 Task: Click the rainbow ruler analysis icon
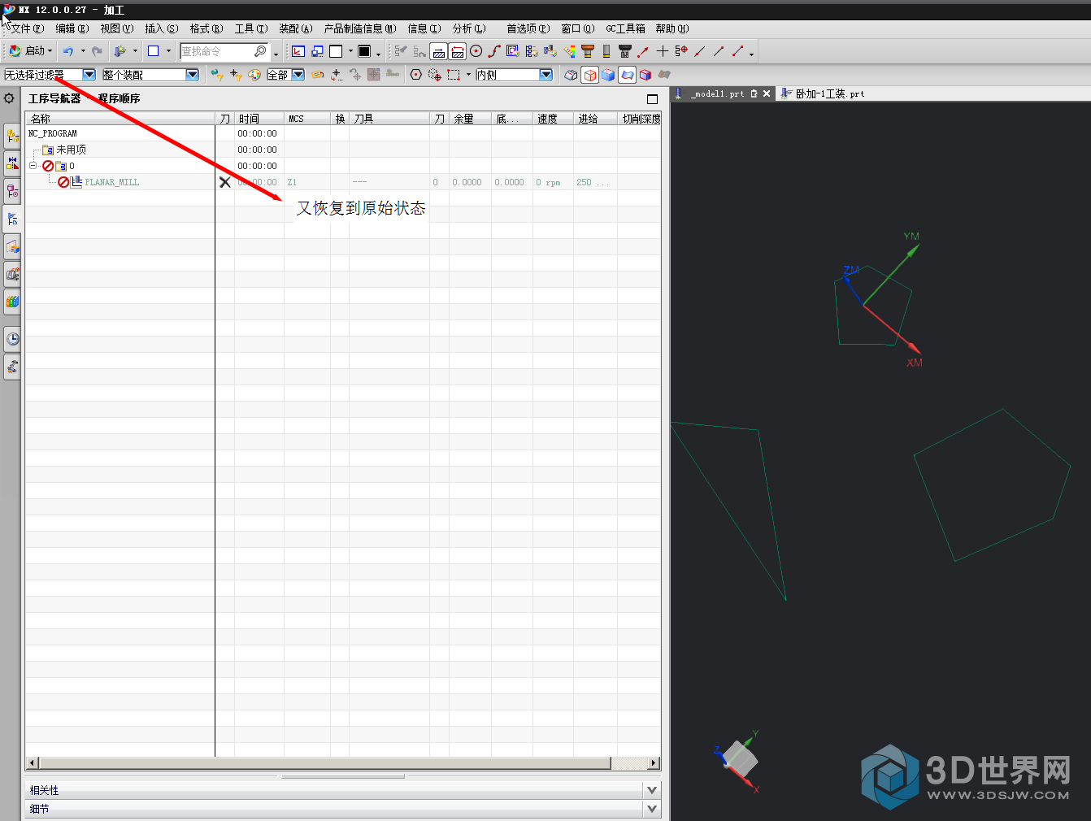569,51
